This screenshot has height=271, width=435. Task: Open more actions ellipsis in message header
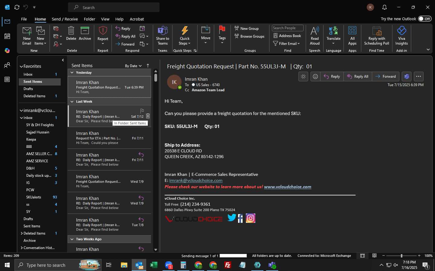click(418, 76)
